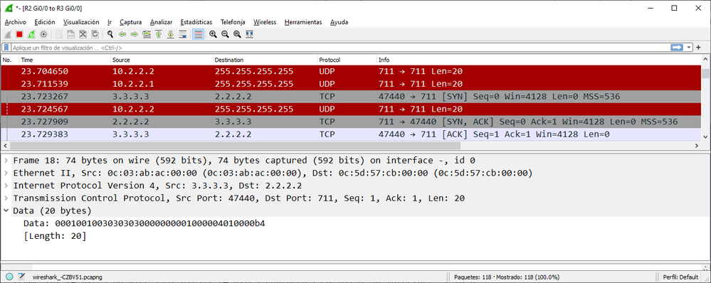Open expert information from status bar
This screenshot has height=283, width=711.
pos(9,277)
